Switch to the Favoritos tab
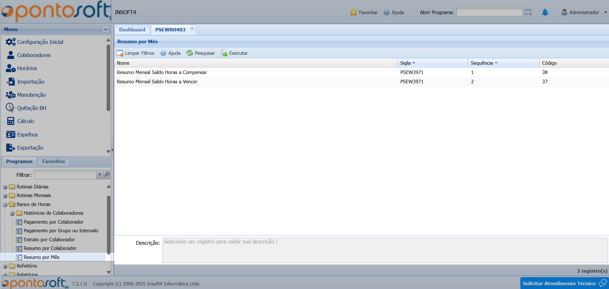This screenshot has width=609, height=289. pos(53,161)
